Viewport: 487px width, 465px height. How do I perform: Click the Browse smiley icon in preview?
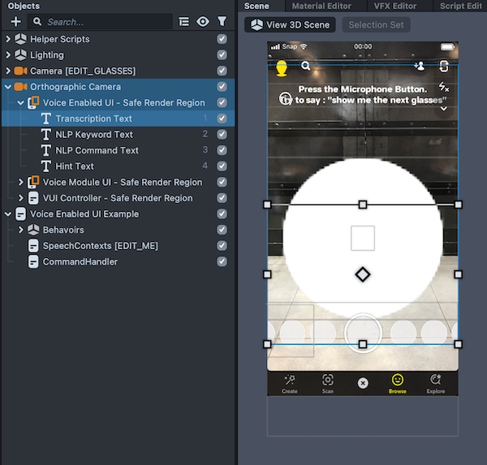[x=398, y=381]
